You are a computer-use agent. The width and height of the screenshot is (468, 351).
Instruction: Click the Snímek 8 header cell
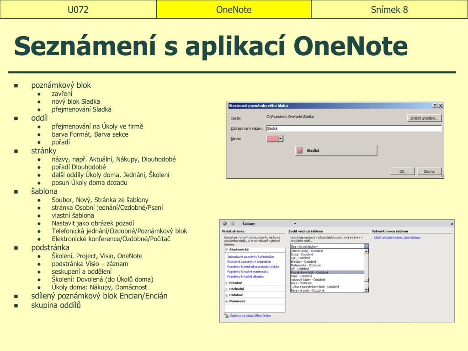pos(389,9)
